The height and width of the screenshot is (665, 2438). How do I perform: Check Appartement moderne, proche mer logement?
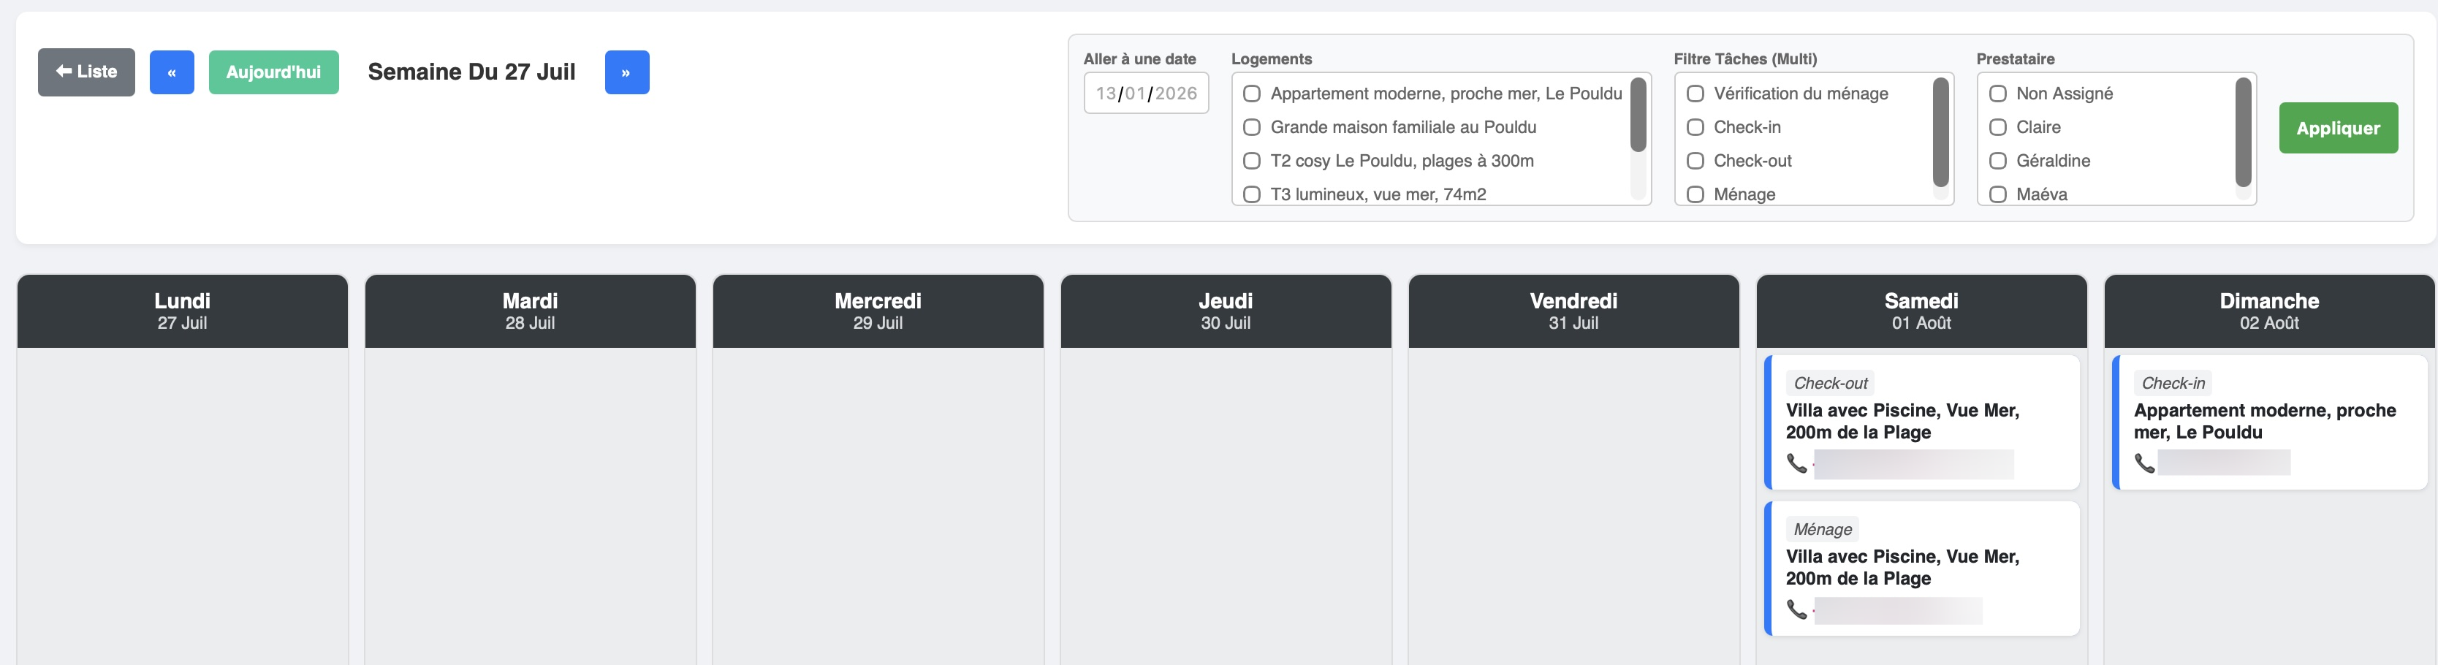pos(1251,94)
